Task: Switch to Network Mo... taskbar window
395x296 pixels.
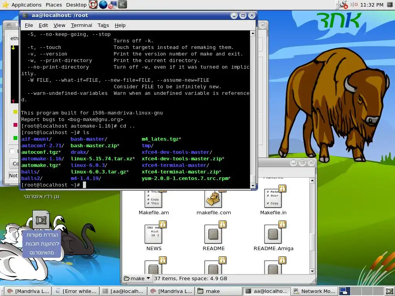Action: click(314, 291)
